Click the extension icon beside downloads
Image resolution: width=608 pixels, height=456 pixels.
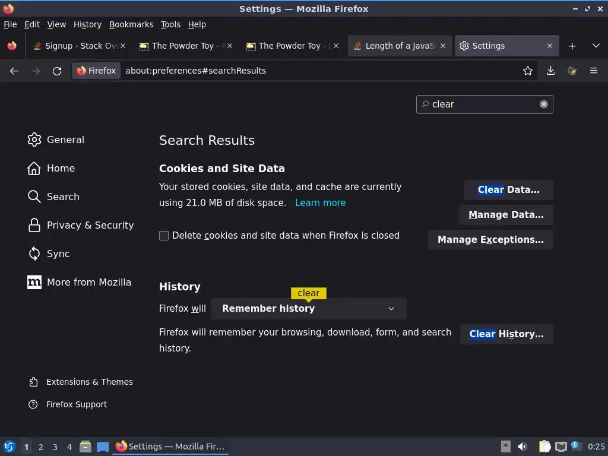coord(572,71)
